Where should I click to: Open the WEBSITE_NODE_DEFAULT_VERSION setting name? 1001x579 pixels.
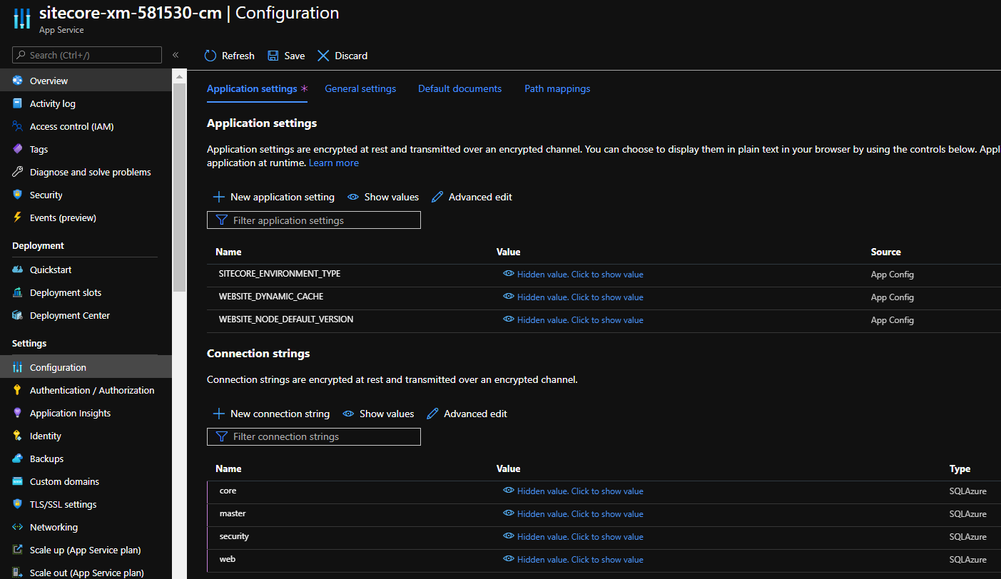(286, 319)
